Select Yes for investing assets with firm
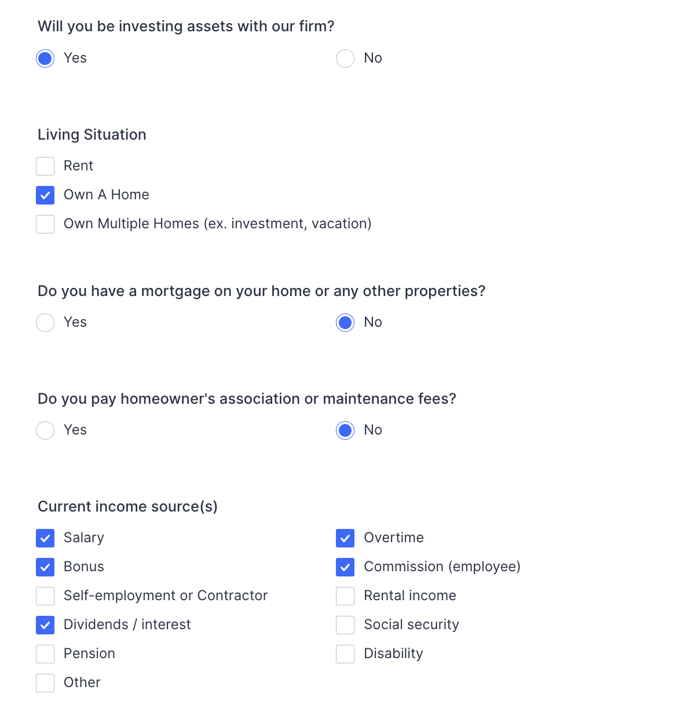The height and width of the screenshot is (723, 673). point(45,59)
